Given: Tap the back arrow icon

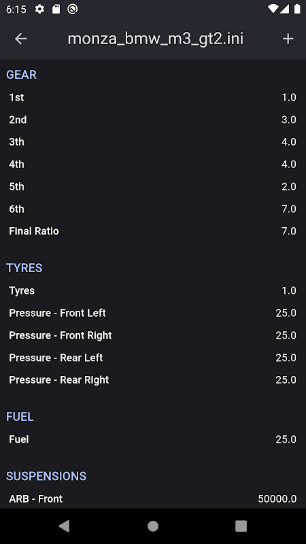Looking at the screenshot, I should [21, 39].
